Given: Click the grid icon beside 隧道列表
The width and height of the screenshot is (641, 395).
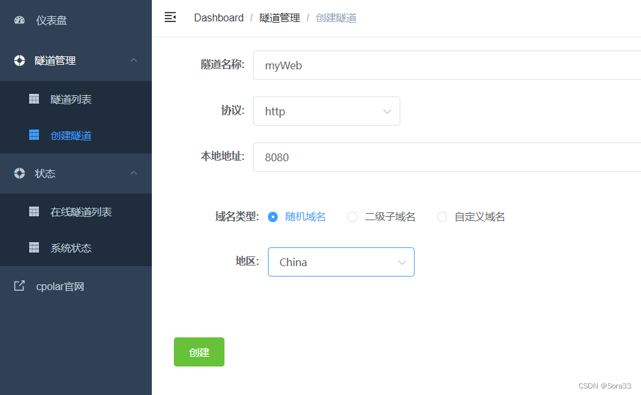Looking at the screenshot, I should (x=34, y=99).
